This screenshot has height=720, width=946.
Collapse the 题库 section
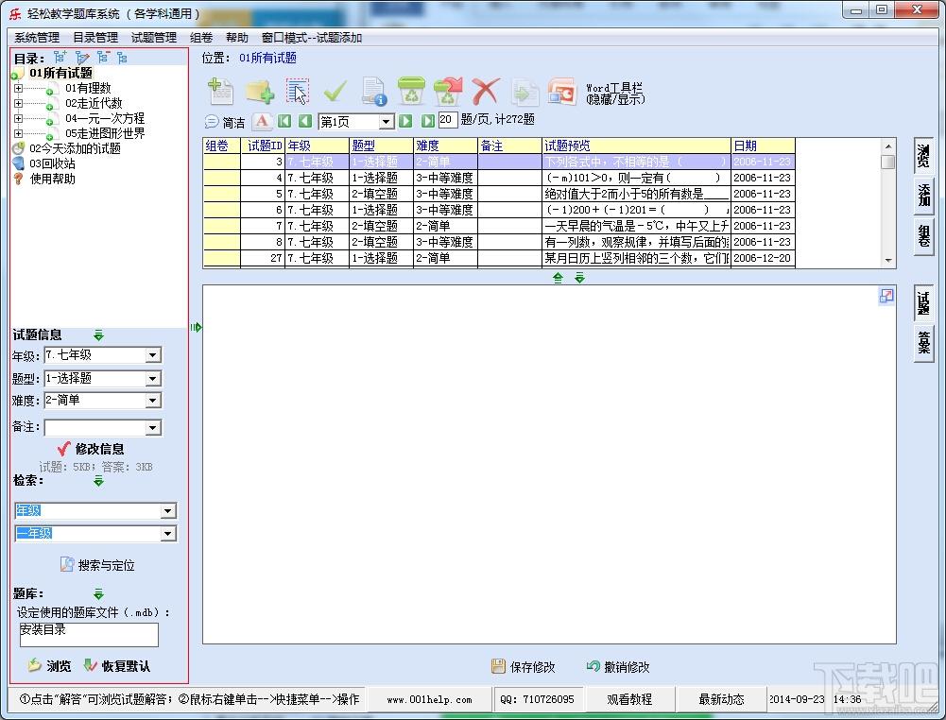98,594
